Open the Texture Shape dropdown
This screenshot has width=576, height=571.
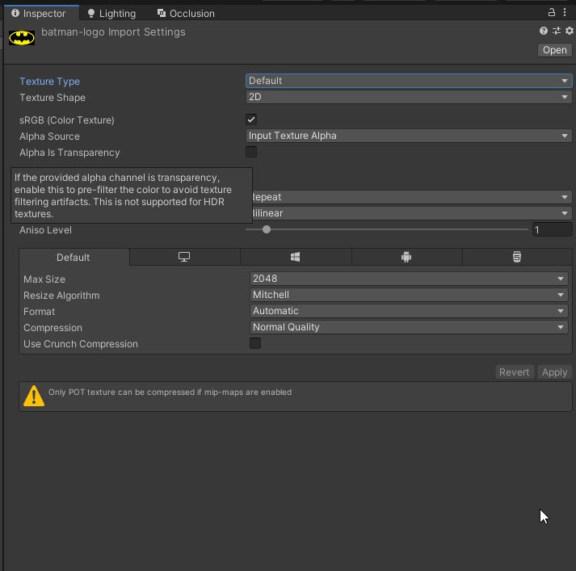point(409,97)
